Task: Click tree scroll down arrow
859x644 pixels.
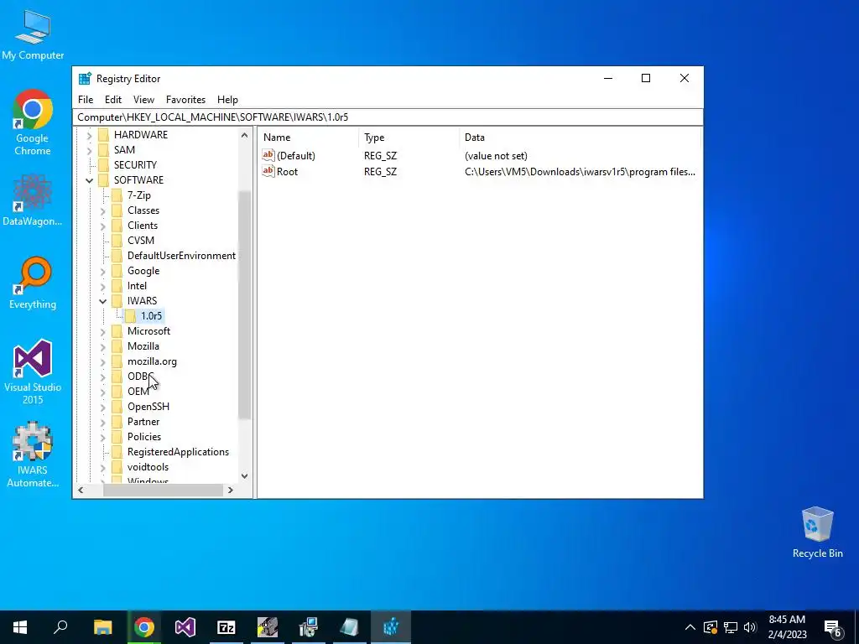Action: (244, 476)
